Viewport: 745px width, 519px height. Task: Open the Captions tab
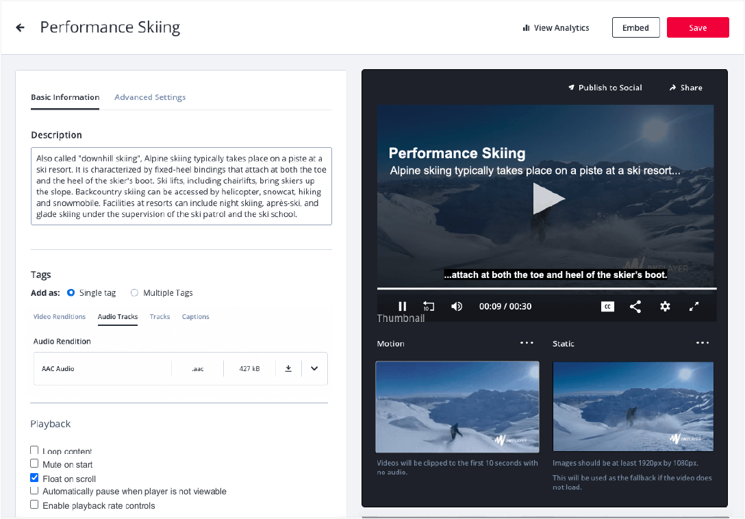coord(195,316)
